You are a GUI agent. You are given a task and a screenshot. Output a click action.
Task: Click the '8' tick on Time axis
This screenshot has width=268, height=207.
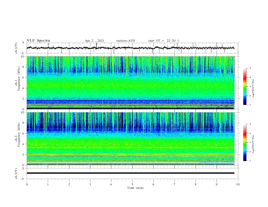pos(196,184)
